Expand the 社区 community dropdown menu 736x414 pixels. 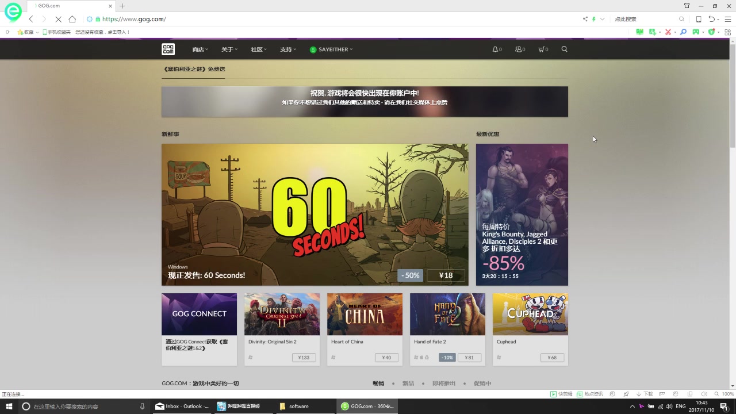(x=259, y=49)
